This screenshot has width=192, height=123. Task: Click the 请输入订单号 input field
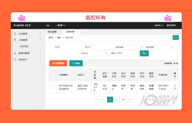pos(124,53)
